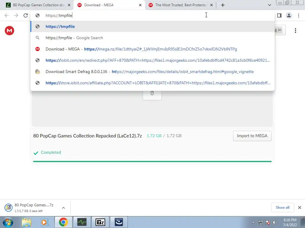The image size is (305, 228).
Task: Open Windows Media Player from taskbar
Action: 44,222
